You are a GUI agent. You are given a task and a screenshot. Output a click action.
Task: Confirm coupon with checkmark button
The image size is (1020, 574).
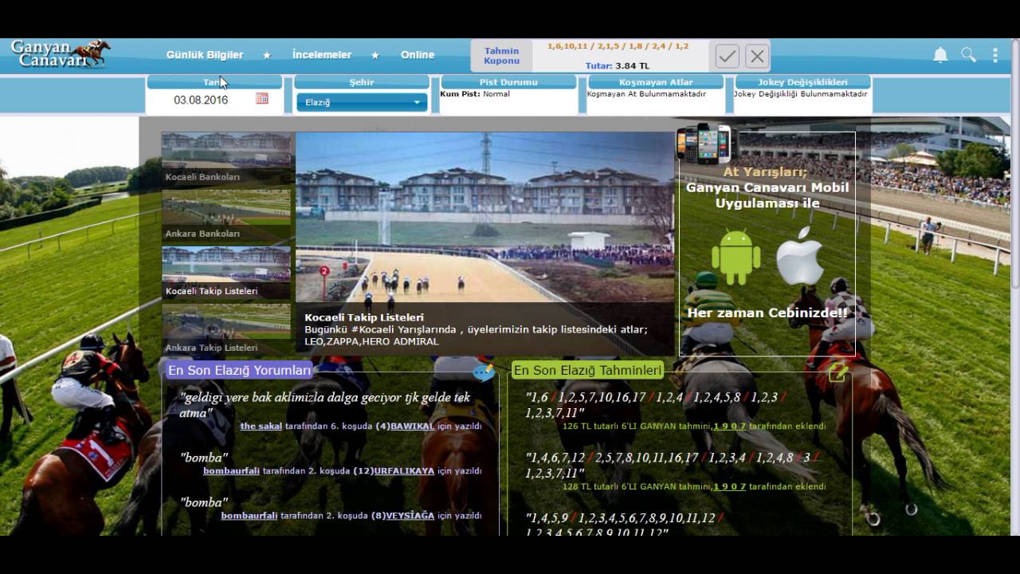(726, 57)
